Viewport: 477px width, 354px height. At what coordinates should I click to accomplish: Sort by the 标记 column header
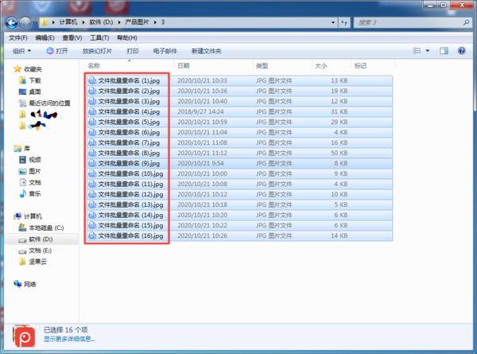tap(360, 66)
